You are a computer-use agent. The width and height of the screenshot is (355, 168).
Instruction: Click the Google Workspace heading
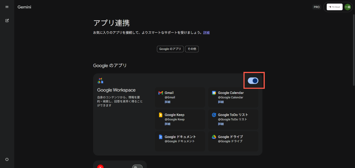[x=116, y=90]
